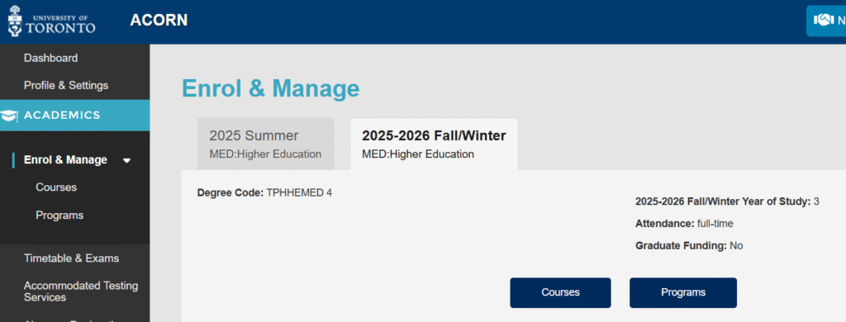Open the Dashboard sidebar item
Image resolution: width=846 pixels, height=322 pixels.
[50, 58]
